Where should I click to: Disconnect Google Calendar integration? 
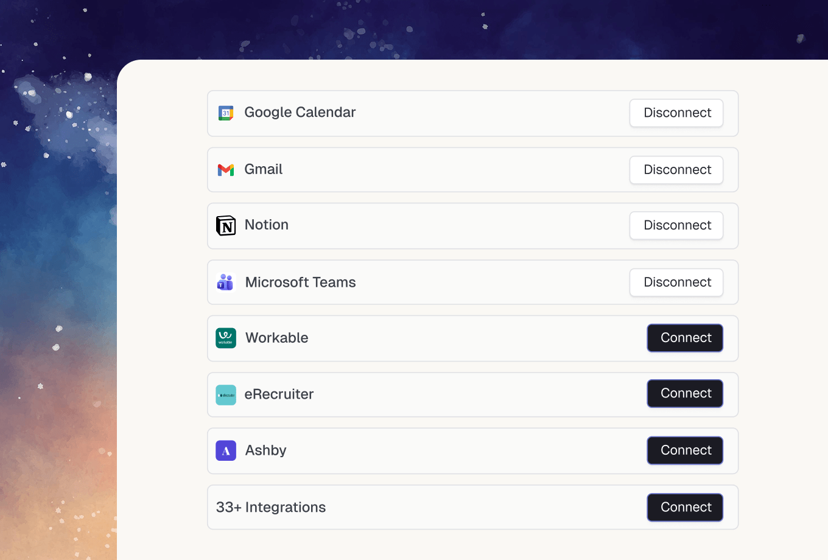coord(676,113)
